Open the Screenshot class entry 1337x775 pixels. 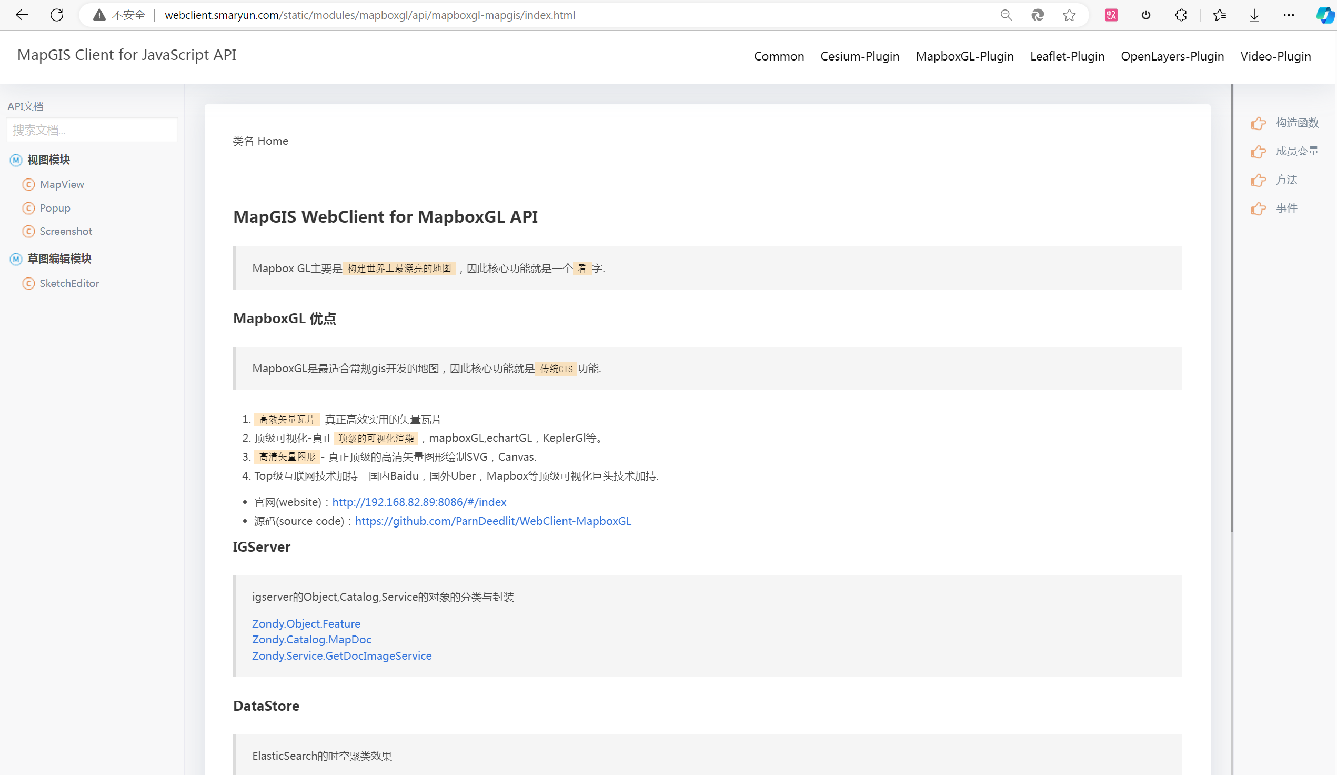click(66, 232)
